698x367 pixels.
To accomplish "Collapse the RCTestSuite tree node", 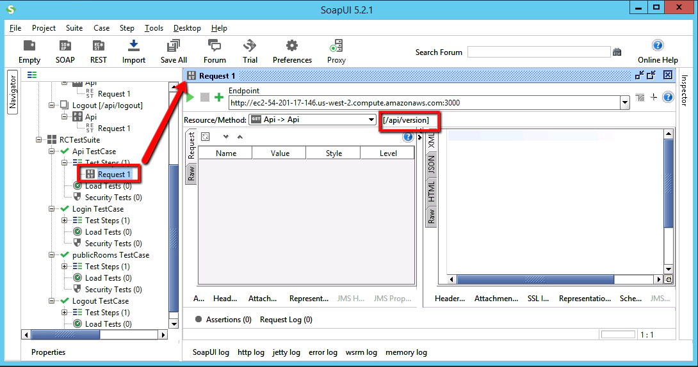I will pos(39,139).
